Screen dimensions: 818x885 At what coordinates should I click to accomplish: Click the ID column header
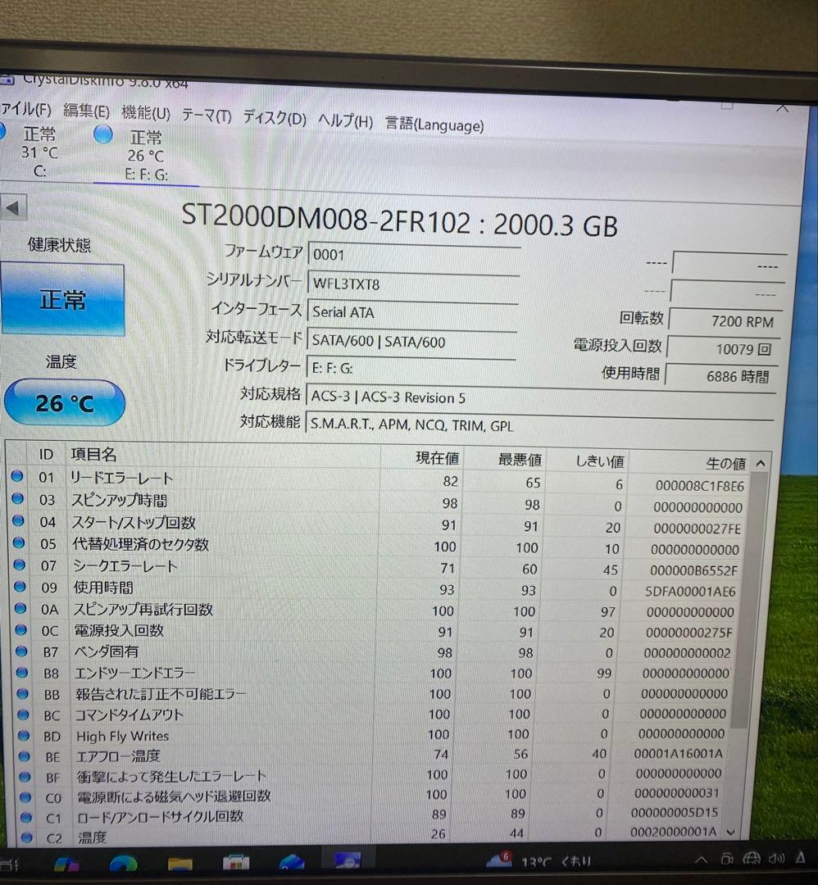[x=46, y=454]
